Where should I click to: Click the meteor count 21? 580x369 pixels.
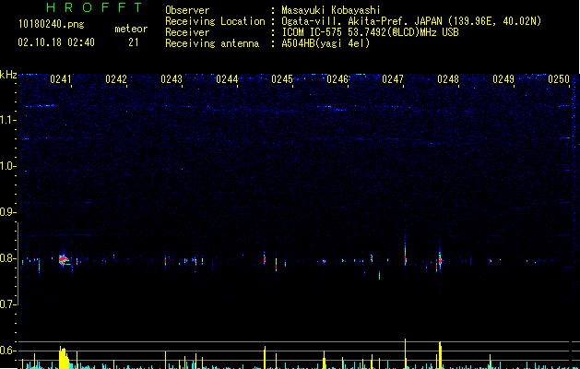134,42
